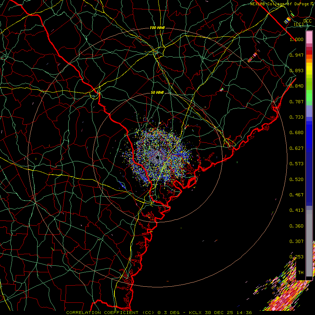Click the [CC] legend header
Image resolution: width=315 pixels, height=315 pixels.
tap(299, 24)
